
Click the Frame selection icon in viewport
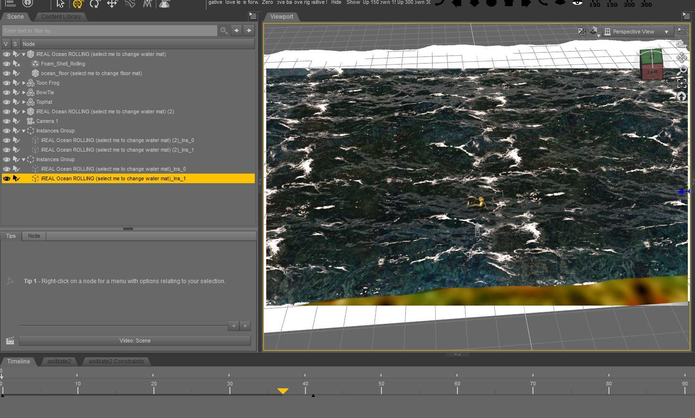[682, 83]
